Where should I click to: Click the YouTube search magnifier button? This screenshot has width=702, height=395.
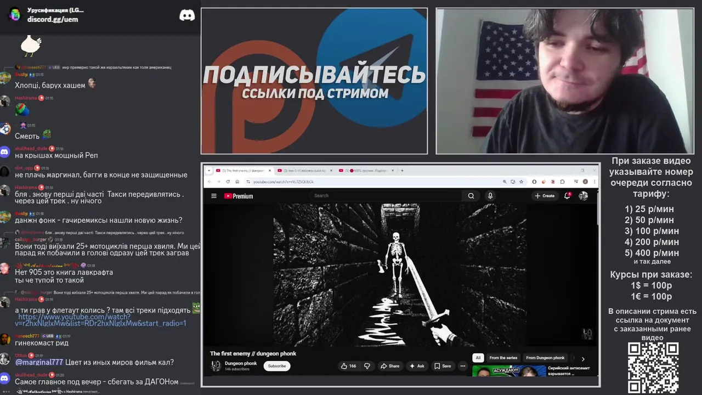[x=471, y=196]
